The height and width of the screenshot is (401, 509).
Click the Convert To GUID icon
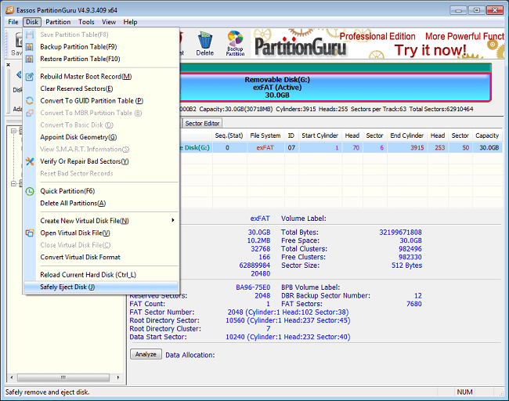pyautogui.click(x=30, y=101)
